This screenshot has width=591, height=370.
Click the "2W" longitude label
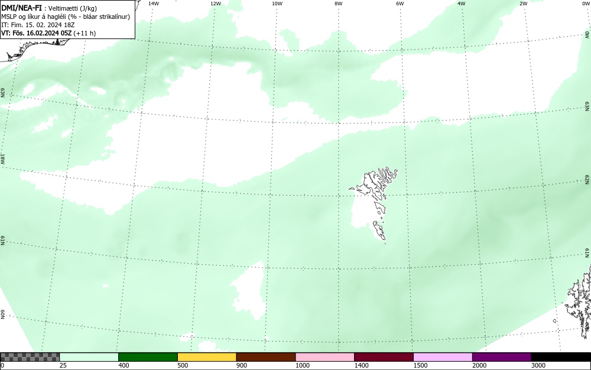point(523,4)
